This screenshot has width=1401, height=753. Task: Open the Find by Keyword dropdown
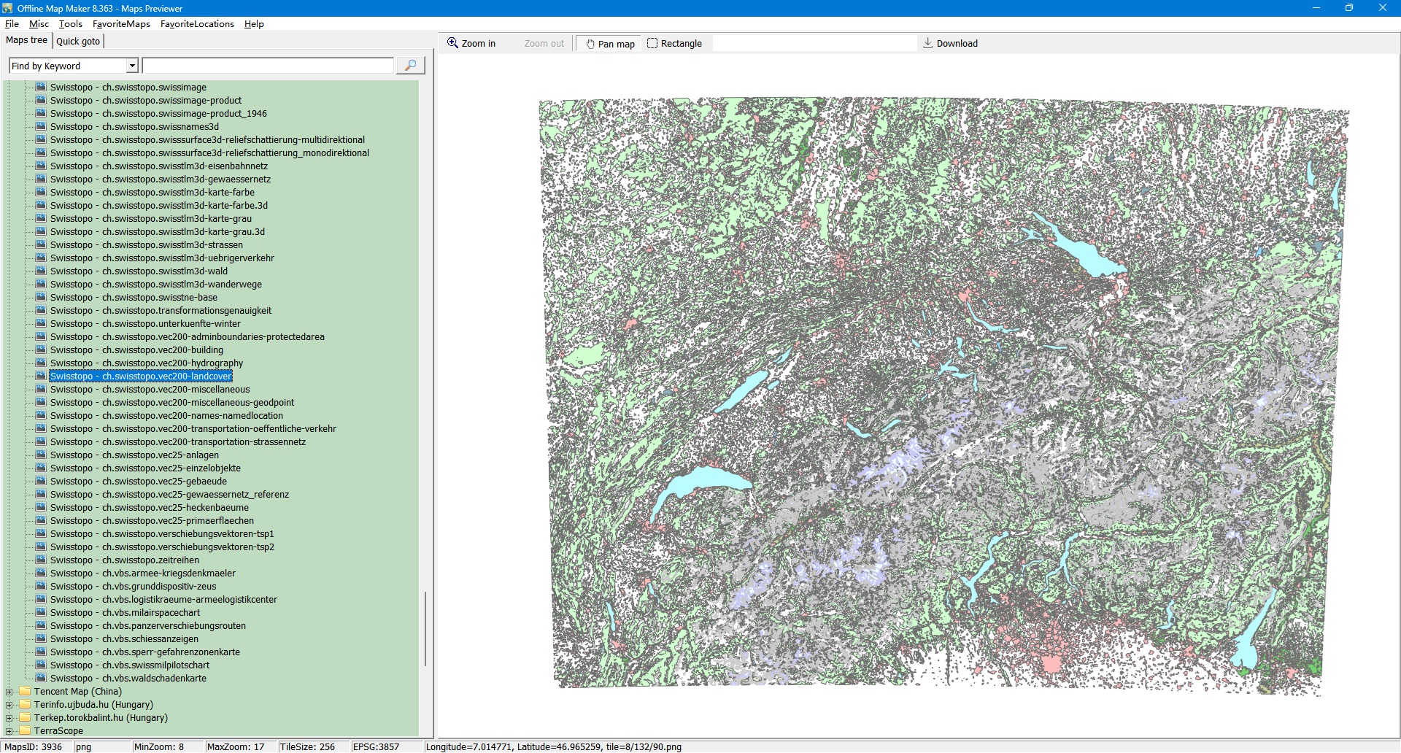132,66
